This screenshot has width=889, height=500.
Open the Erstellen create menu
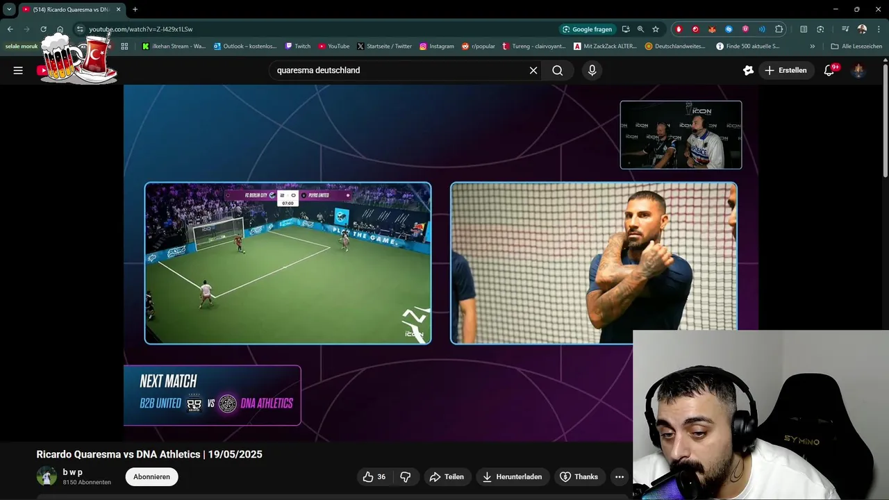point(786,70)
